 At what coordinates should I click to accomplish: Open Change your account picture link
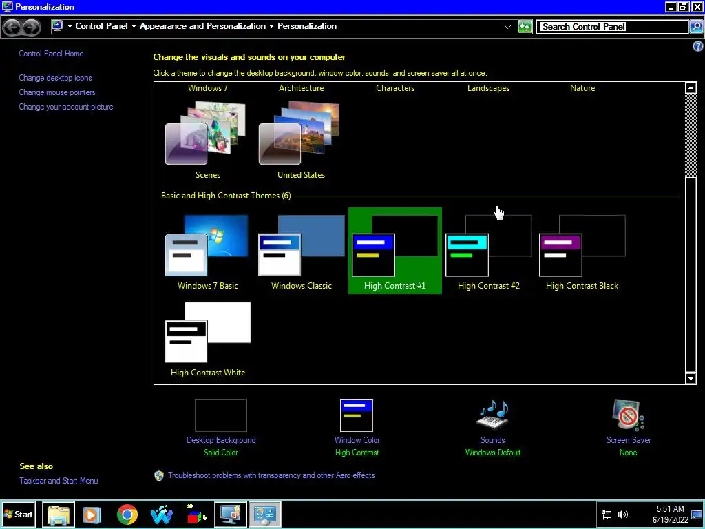66,107
